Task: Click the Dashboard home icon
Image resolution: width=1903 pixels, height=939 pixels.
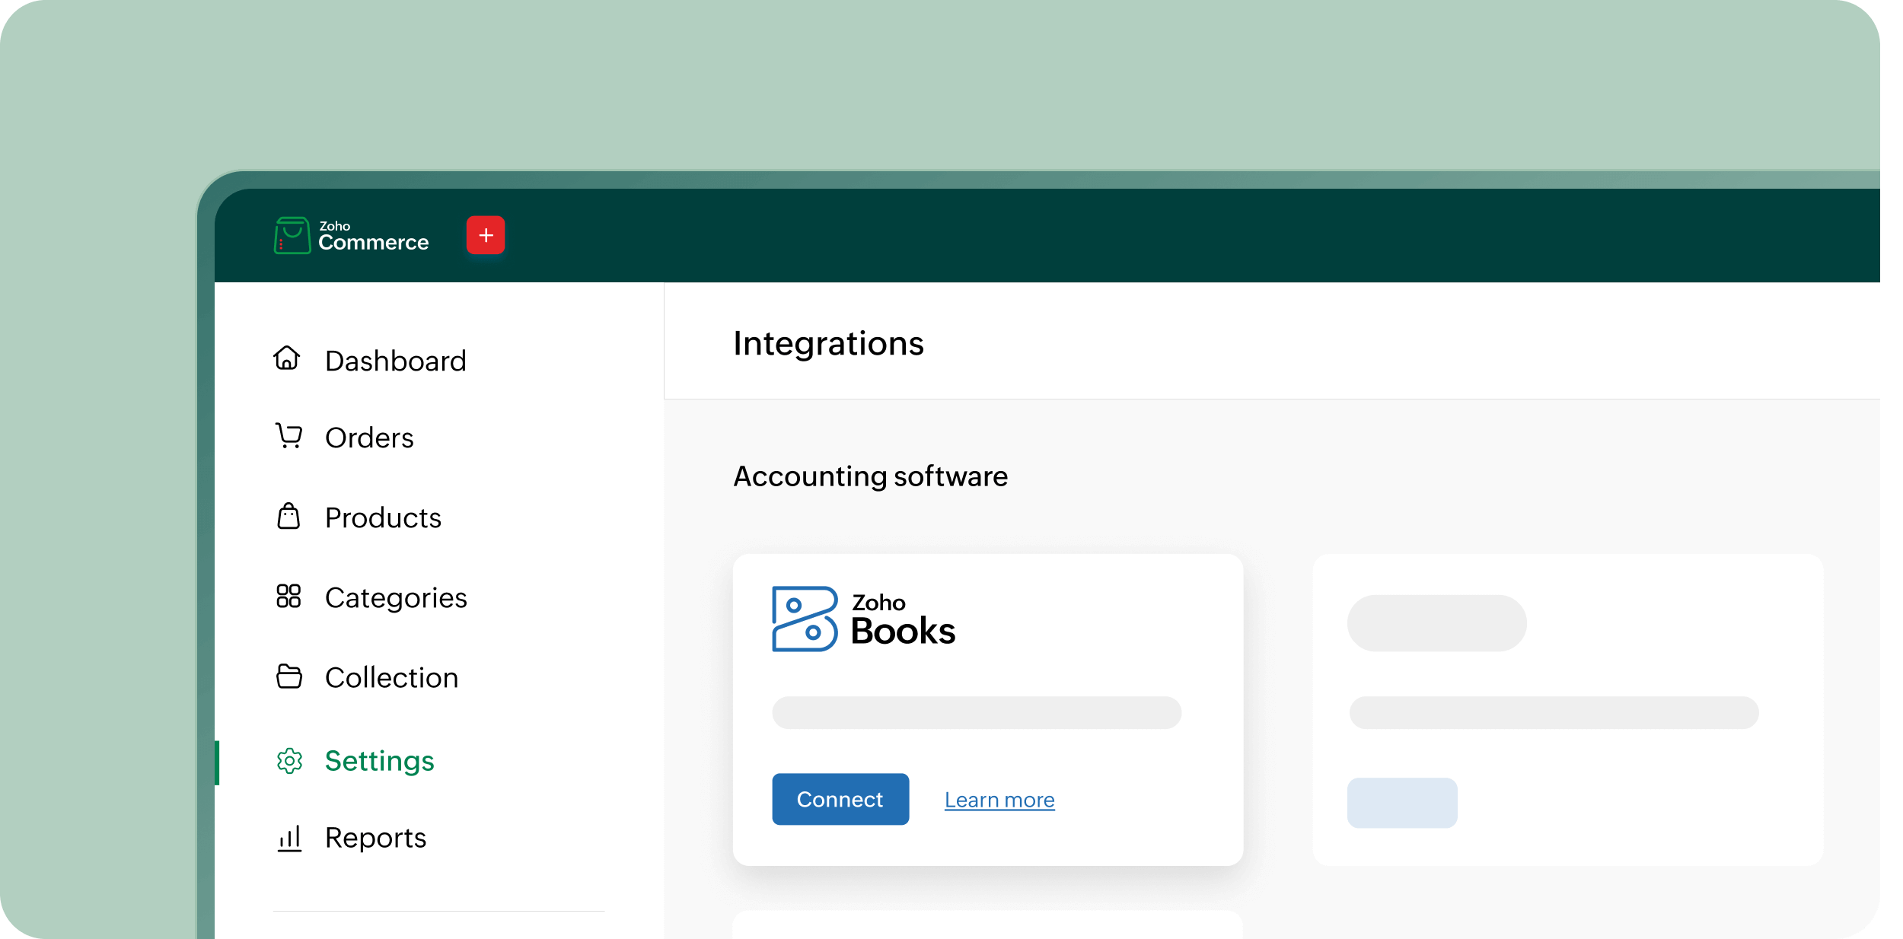Action: [x=287, y=358]
